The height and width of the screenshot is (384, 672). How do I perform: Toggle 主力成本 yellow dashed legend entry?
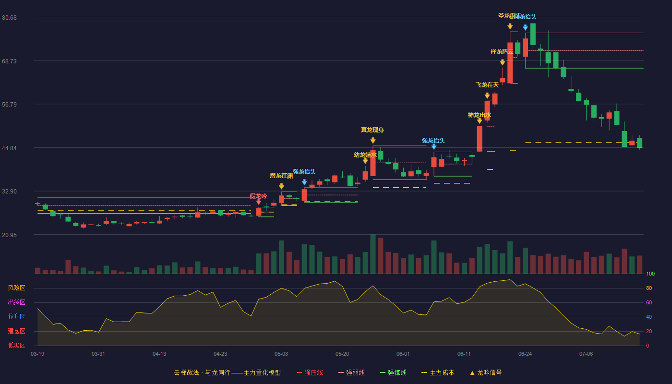[438, 372]
